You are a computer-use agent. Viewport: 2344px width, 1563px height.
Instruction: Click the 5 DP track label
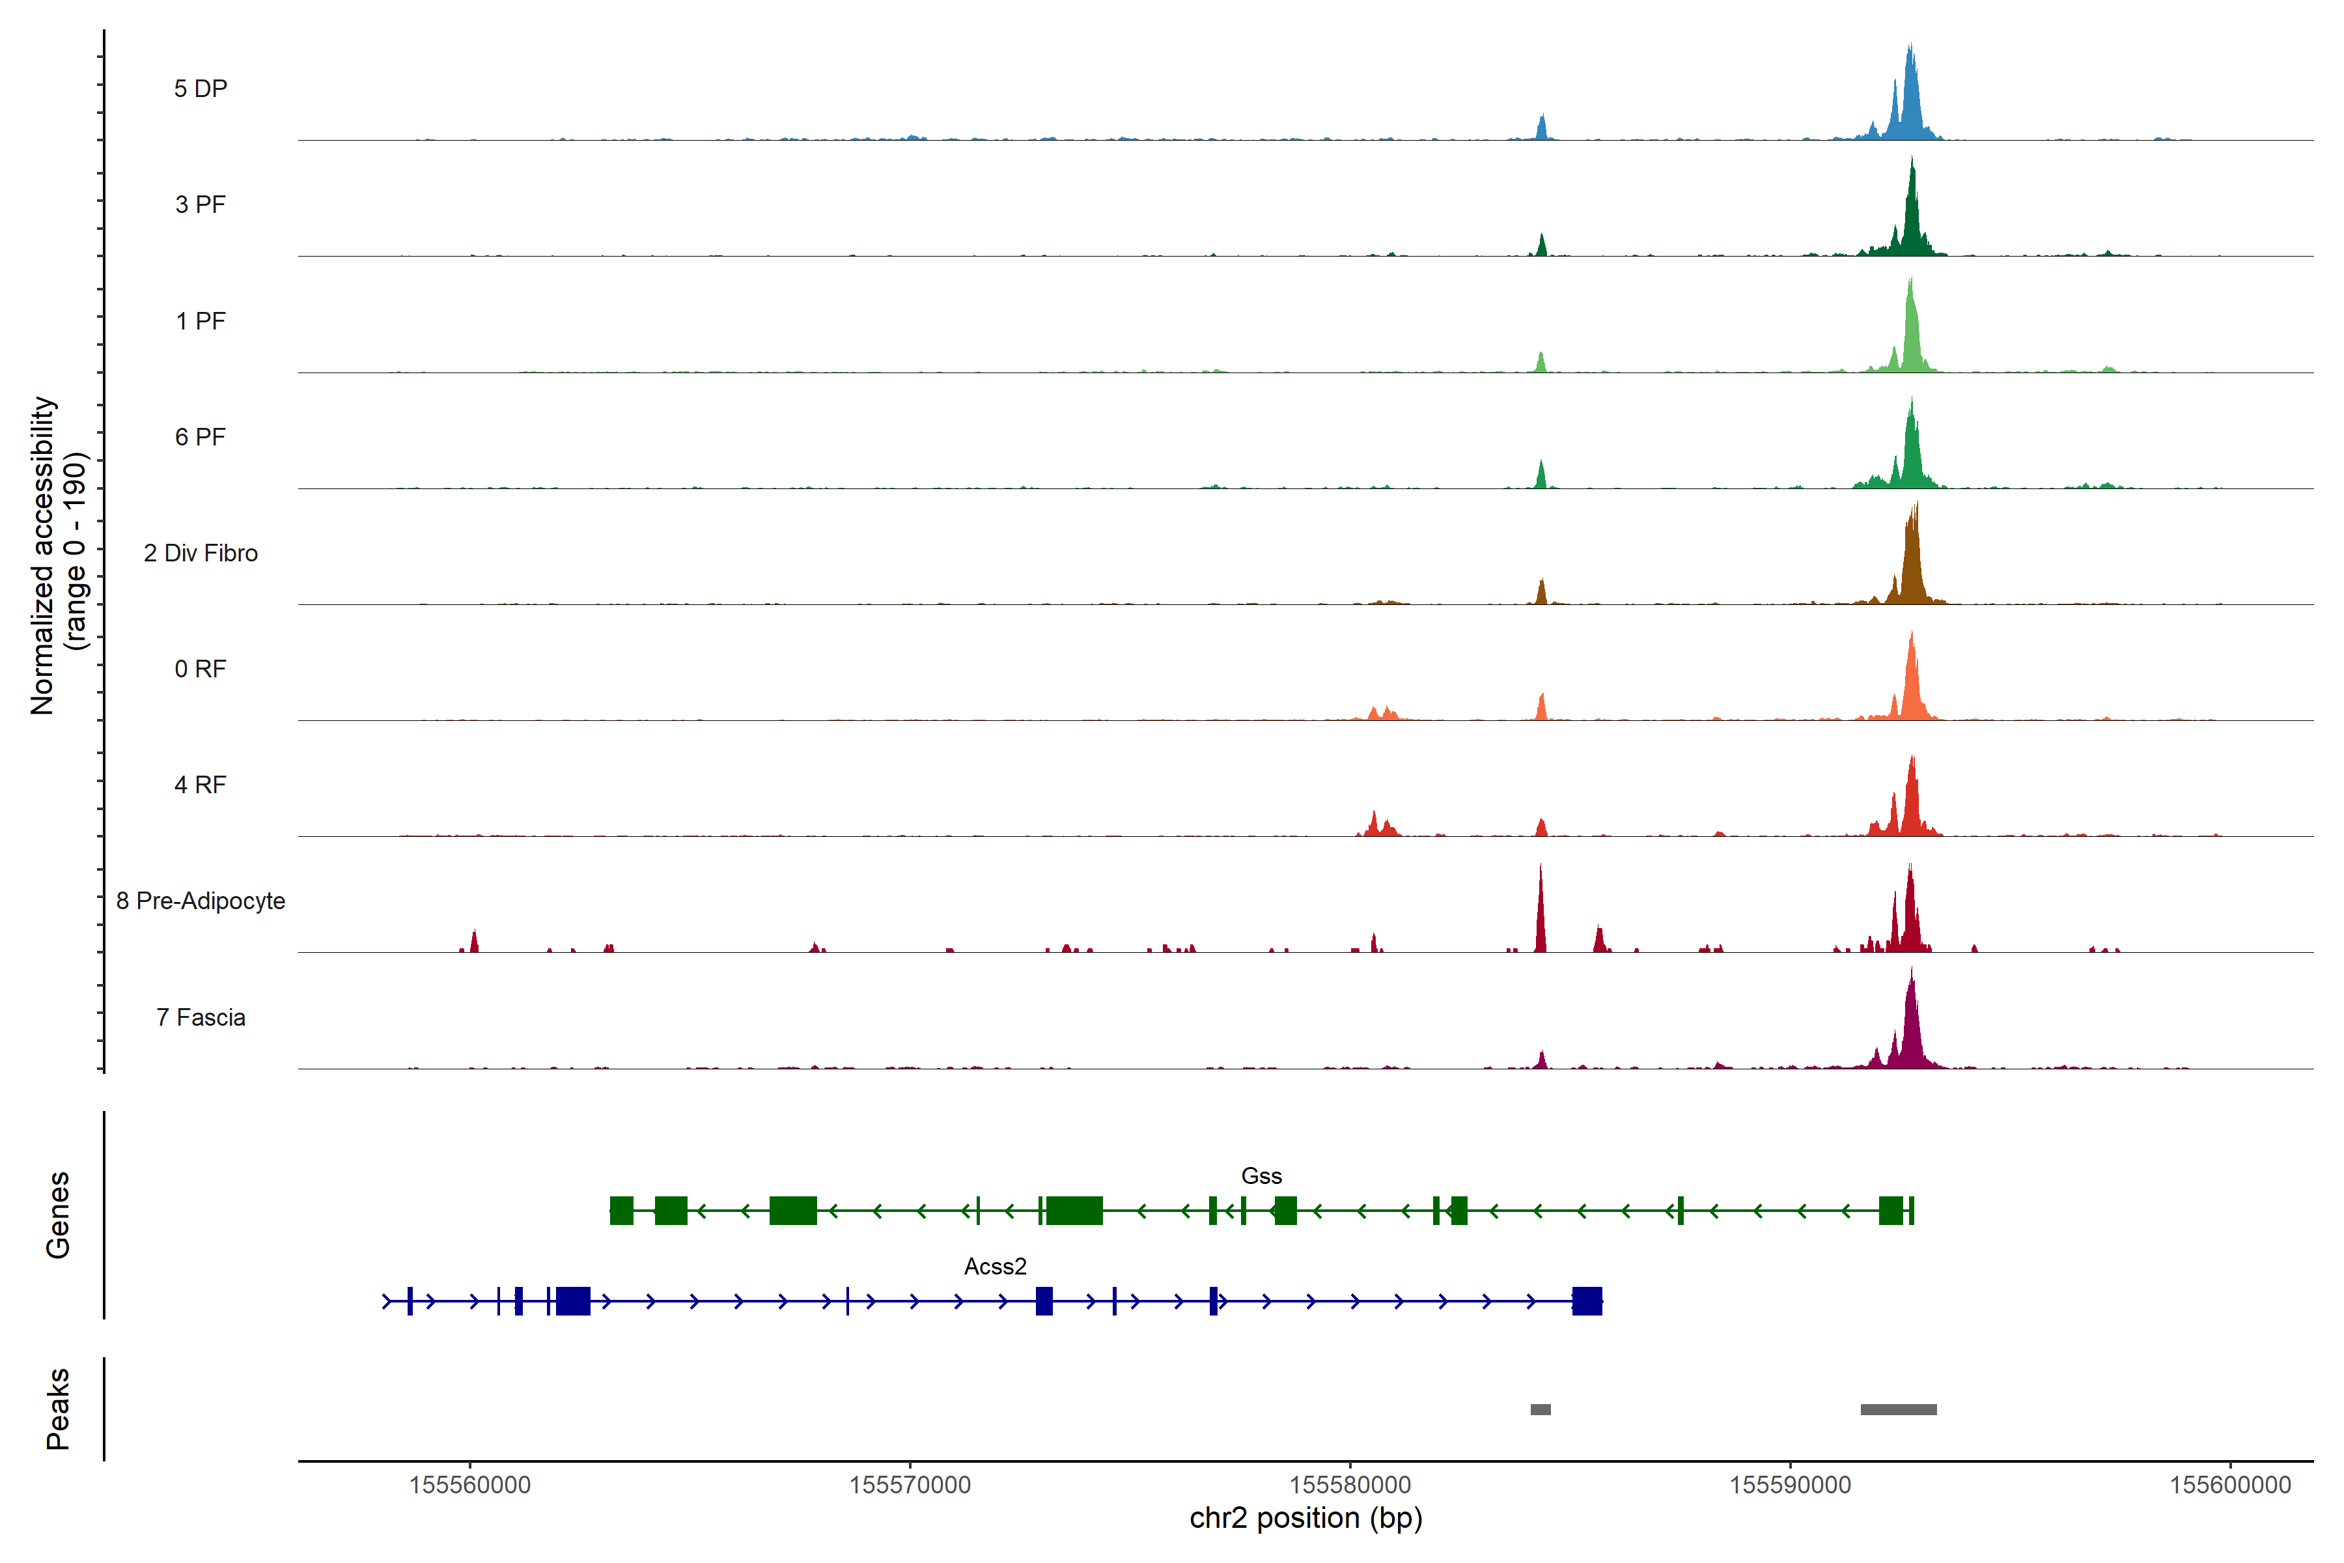pos(201,89)
